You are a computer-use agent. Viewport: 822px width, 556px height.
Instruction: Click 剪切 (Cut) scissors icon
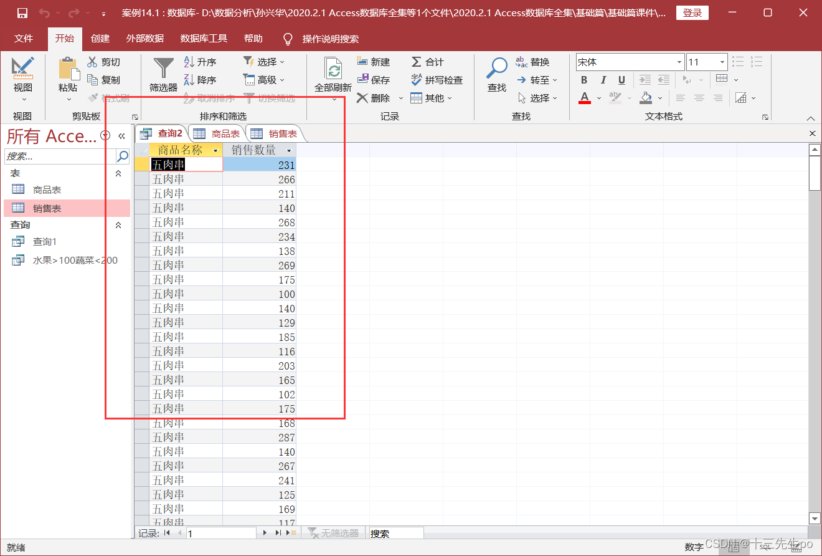click(x=92, y=62)
